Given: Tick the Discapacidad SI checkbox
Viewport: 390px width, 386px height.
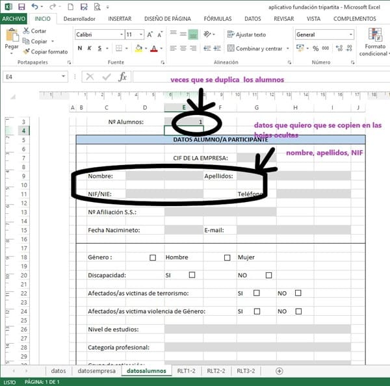Looking at the screenshot, I should coord(192,275).
